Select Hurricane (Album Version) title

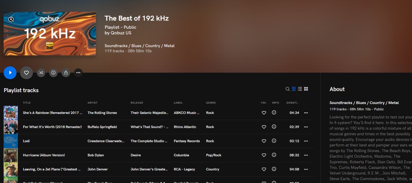pyautogui.click(x=44, y=155)
